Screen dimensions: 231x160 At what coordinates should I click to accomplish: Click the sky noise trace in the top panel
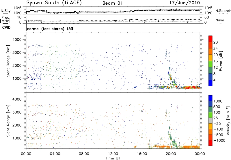(113, 12)
